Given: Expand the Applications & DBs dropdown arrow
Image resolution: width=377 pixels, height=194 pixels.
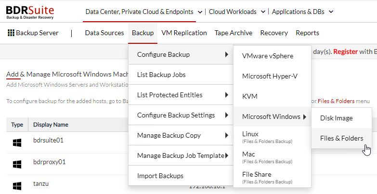Looking at the screenshot, I should point(331,12).
